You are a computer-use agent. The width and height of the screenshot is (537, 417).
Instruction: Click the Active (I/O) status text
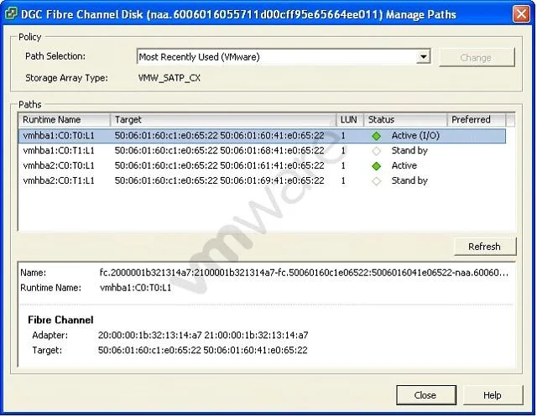click(415, 136)
